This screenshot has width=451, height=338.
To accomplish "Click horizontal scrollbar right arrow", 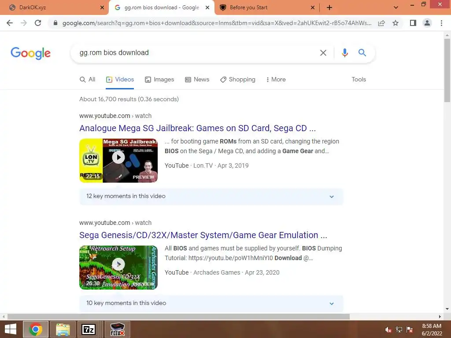I will tap(440, 317).
